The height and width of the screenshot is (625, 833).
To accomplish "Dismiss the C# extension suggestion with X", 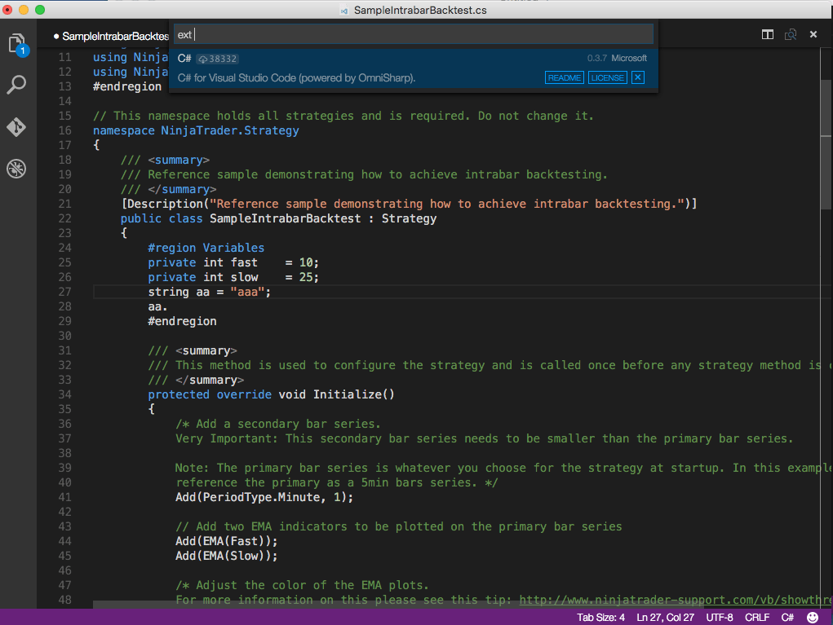I will coord(636,77).
